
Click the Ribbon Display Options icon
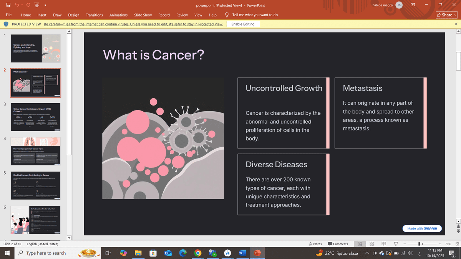tap(413, 5)
